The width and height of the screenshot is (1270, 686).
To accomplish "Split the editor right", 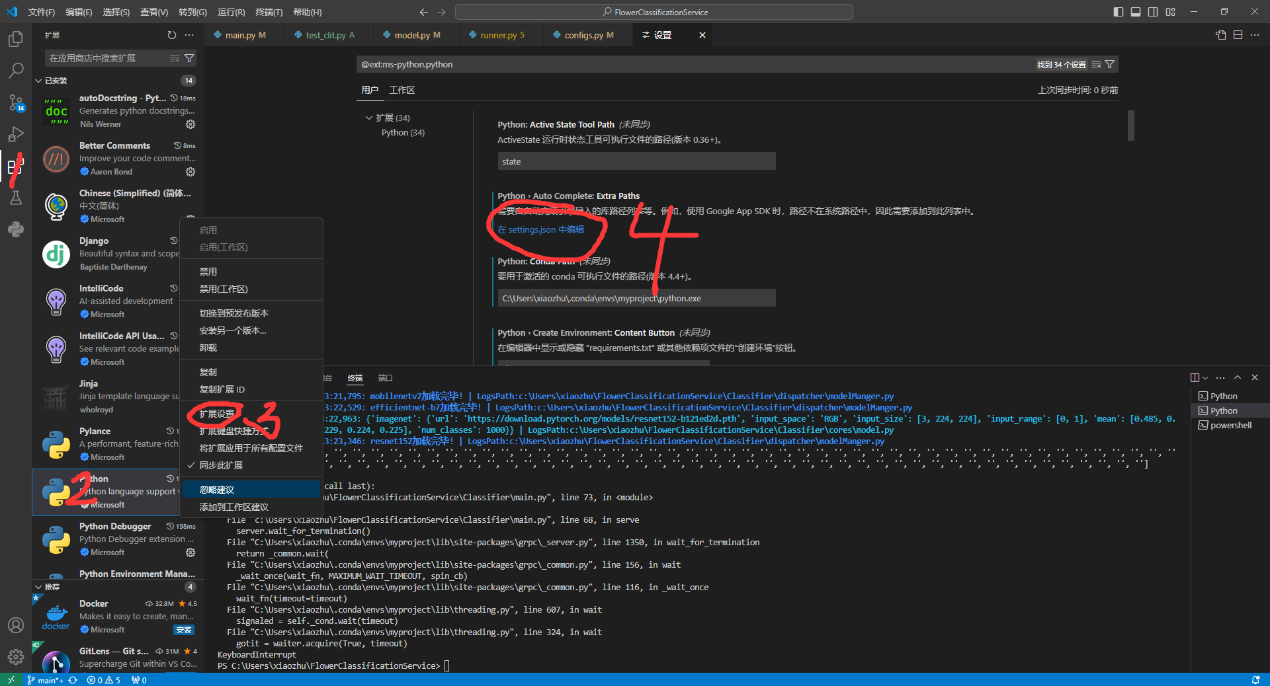I will 1238,35.
